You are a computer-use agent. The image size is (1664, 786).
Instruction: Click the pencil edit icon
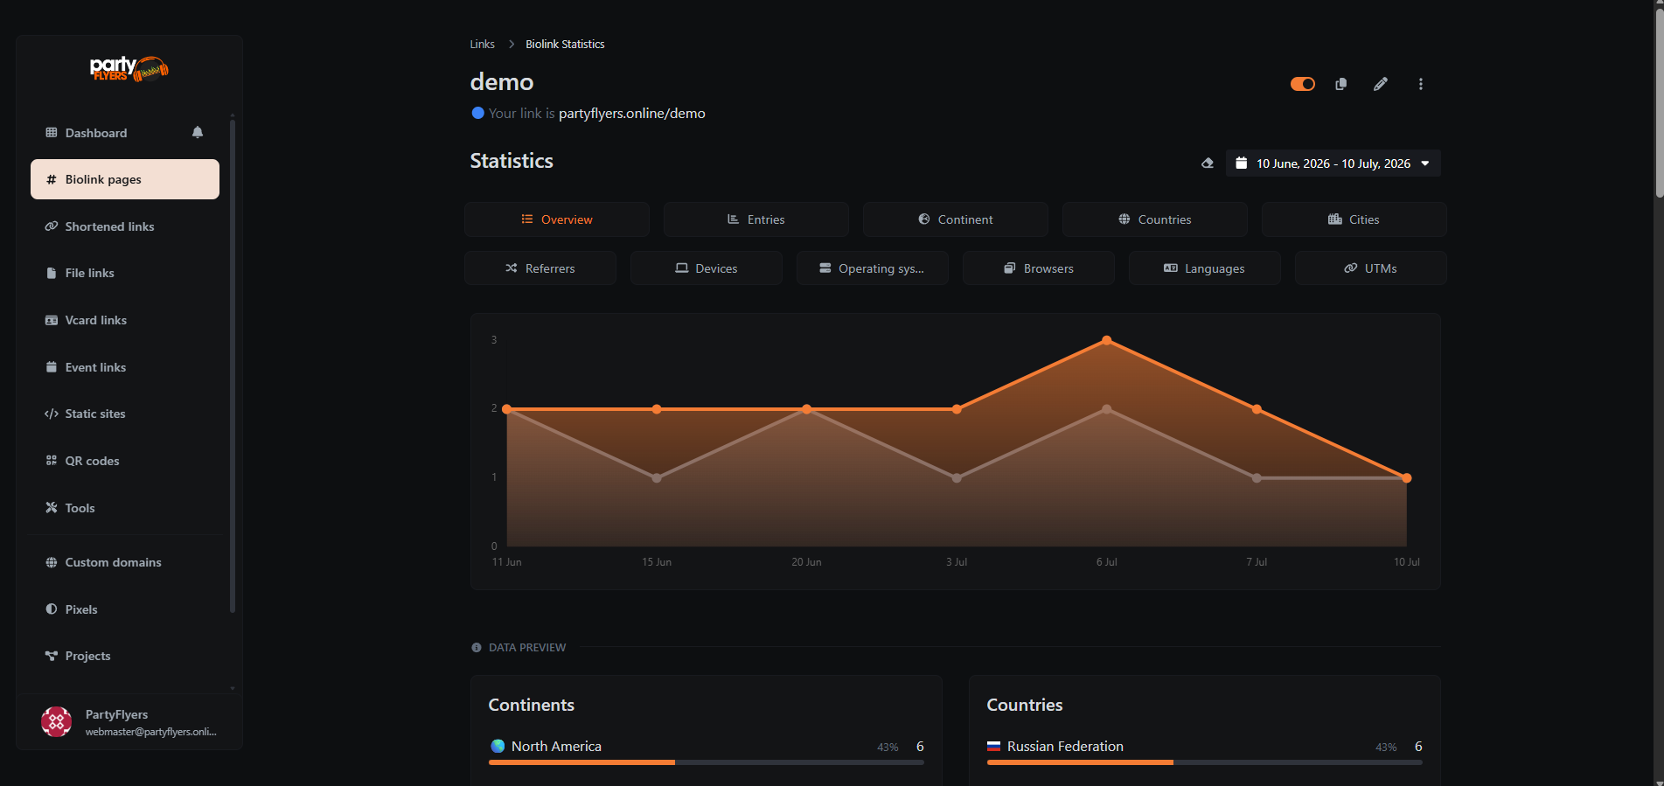tap(1381, 84)
